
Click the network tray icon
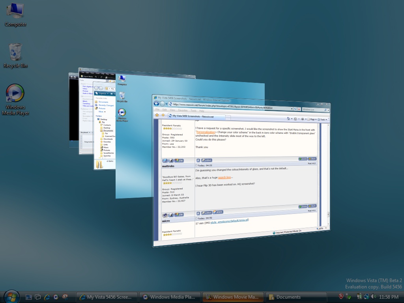[366, 297]
